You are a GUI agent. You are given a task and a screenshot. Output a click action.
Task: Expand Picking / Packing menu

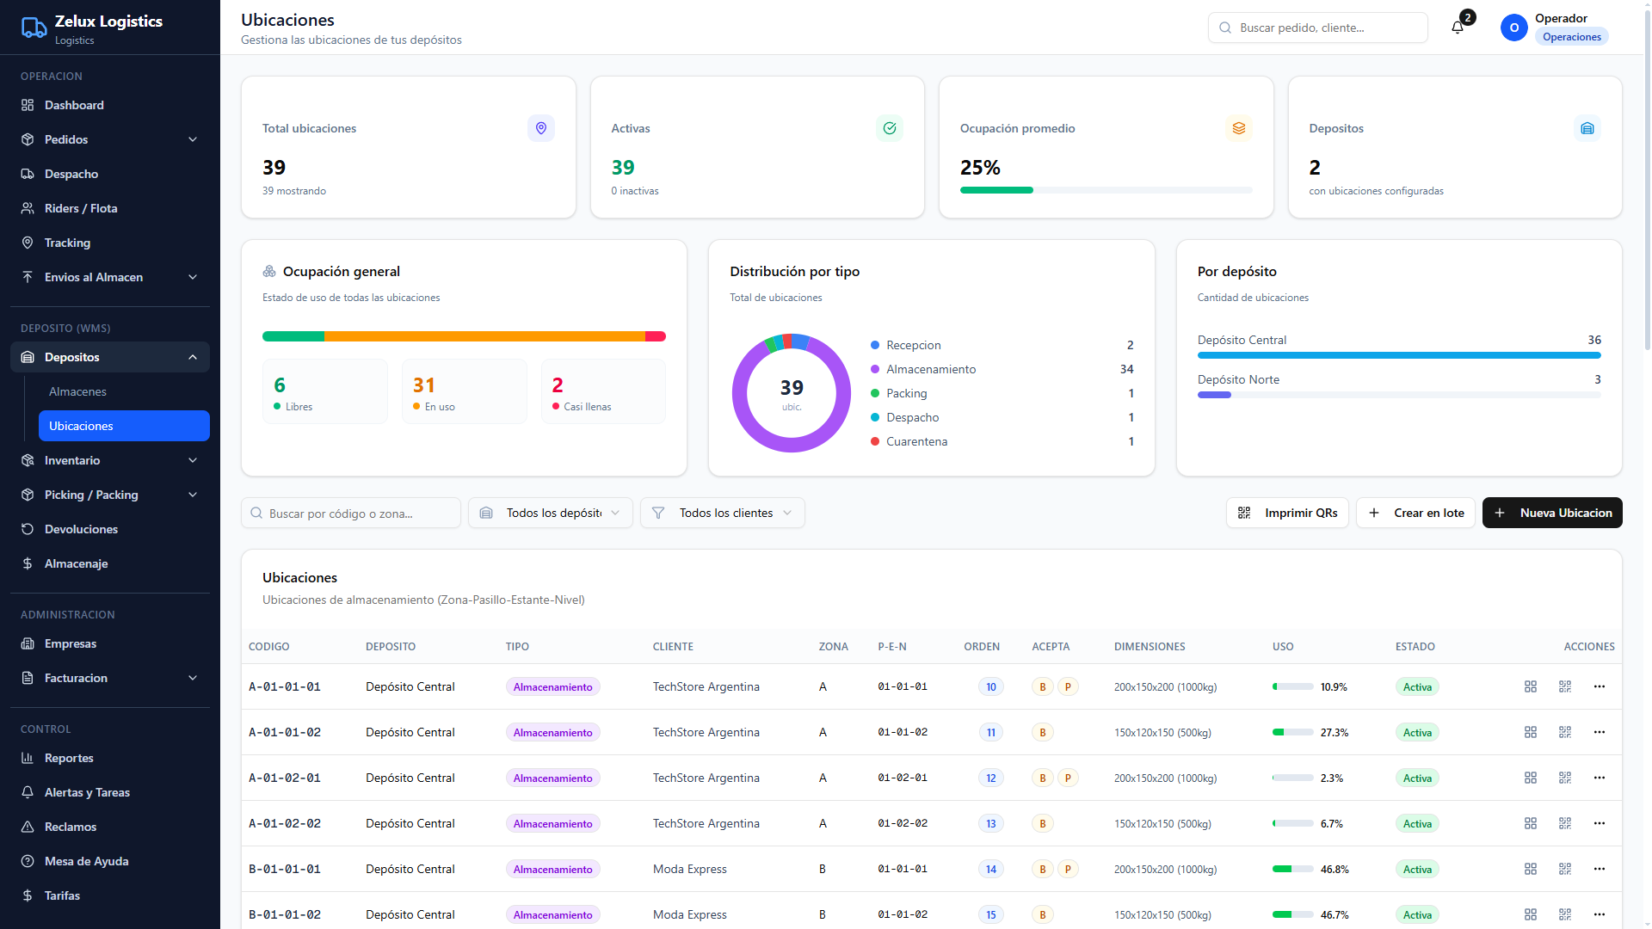110,495
